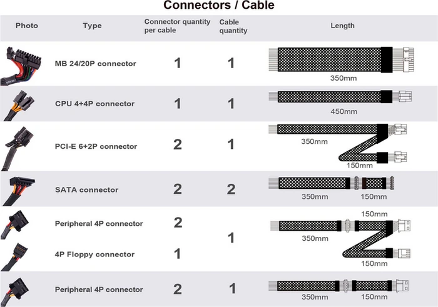438x307 pixels.
Task: Select the 4P Floppy connector label
Action: pos(94,254)
